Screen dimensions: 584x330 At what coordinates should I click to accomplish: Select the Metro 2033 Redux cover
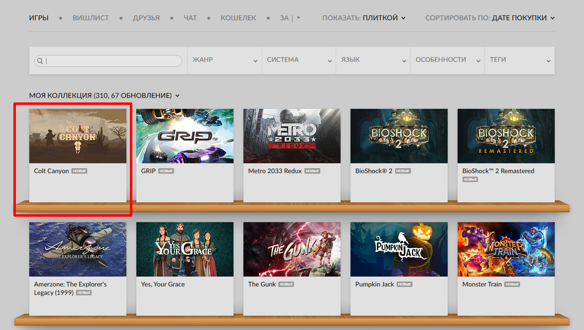[x=292, y=136]
